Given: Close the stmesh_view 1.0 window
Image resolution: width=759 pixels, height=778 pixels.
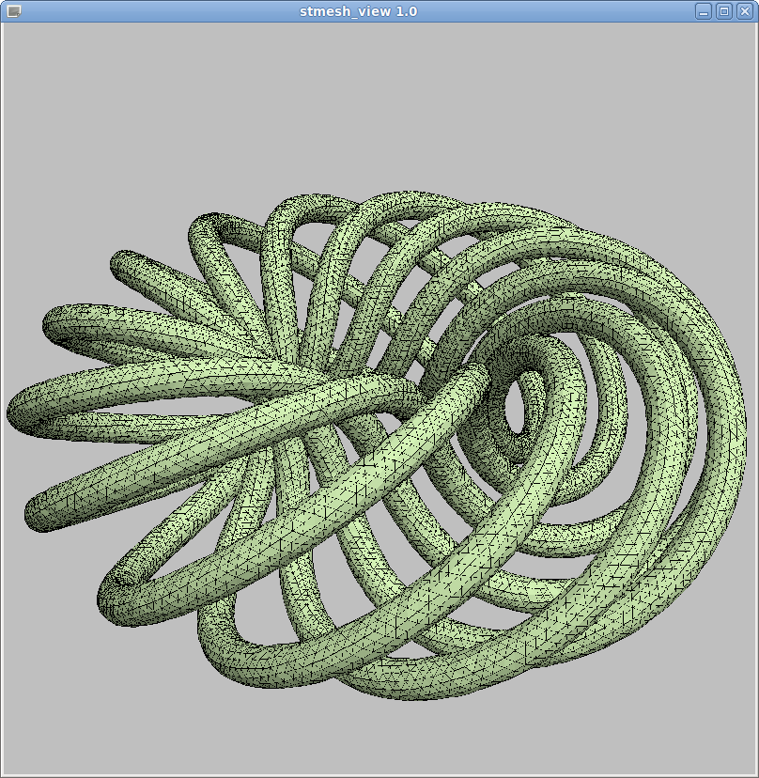Looking at the screenshot, I should click(745, 11).
